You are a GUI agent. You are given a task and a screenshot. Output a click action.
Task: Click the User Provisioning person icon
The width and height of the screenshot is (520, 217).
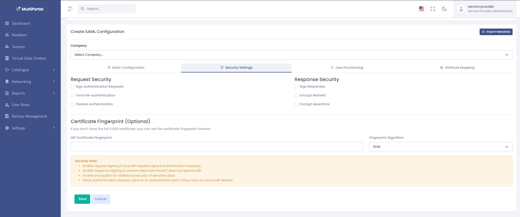coord(332,68)
